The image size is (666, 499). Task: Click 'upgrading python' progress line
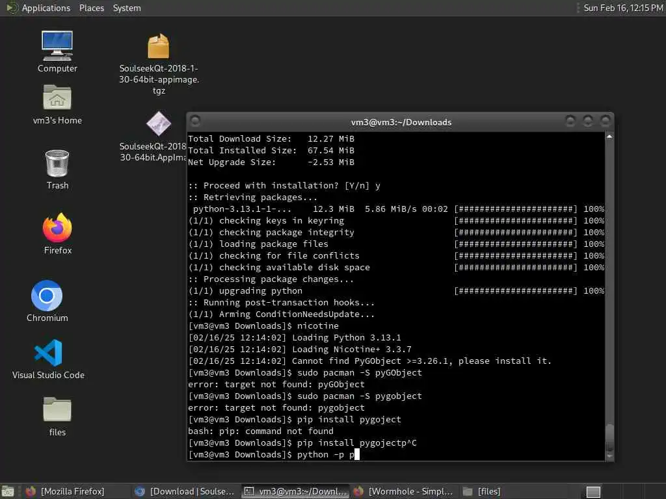tap(396, 290)
